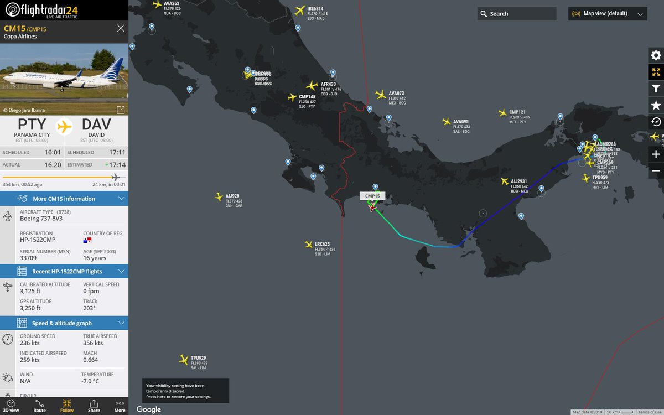Select the AVA263 aircraft icon

157,4
